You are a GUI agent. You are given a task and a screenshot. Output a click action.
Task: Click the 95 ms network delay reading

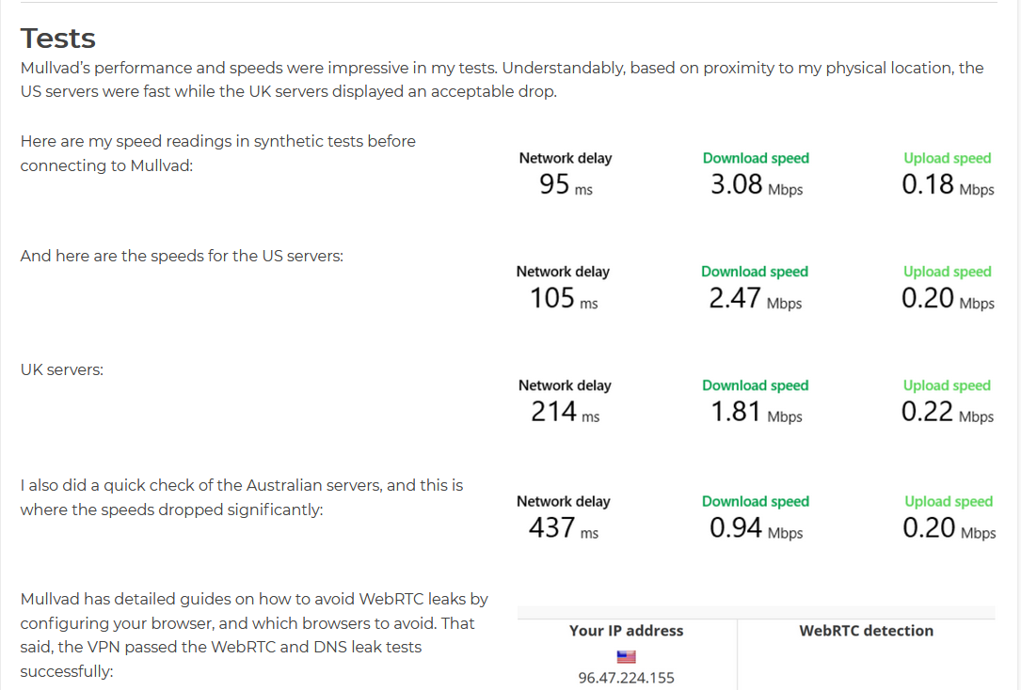click(566, 184)
